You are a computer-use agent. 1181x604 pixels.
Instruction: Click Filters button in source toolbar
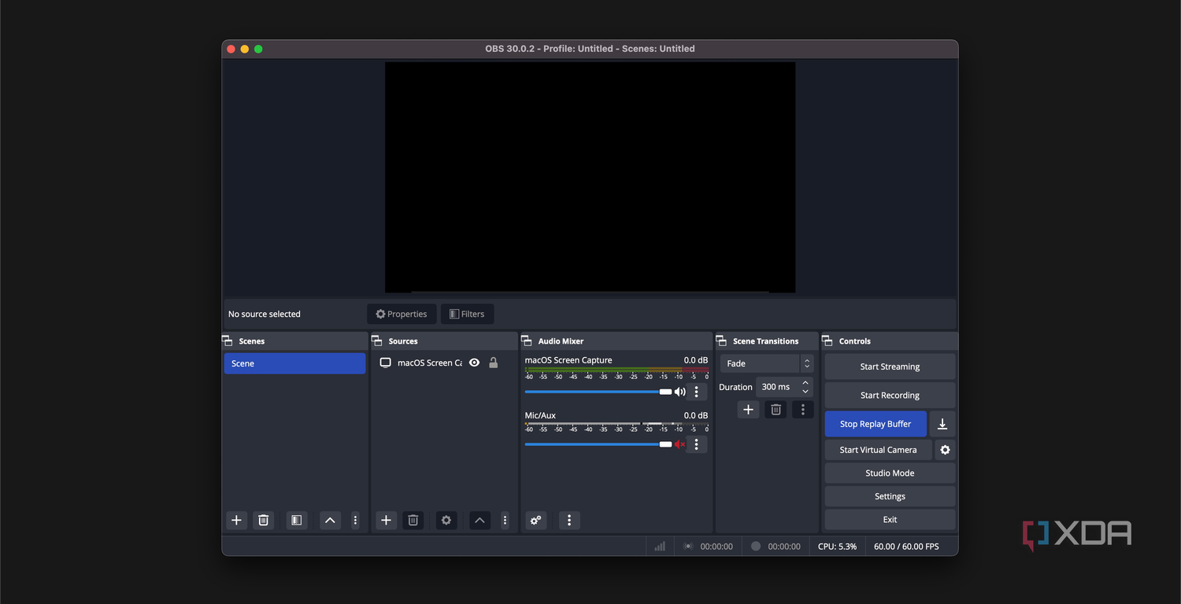point(468,314)
